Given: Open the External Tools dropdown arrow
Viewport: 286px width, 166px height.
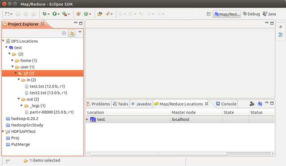Looking at the screenshot, I should (x=69, y=14).
